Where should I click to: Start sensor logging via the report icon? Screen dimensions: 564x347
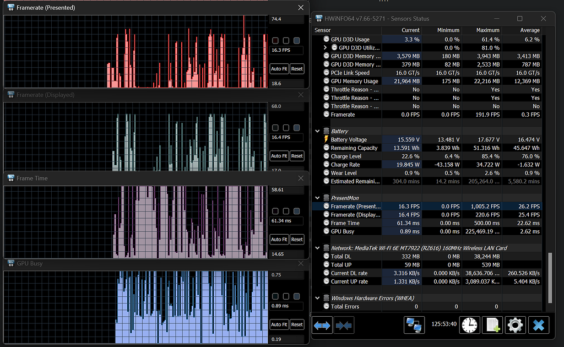[x=492, y=325]
